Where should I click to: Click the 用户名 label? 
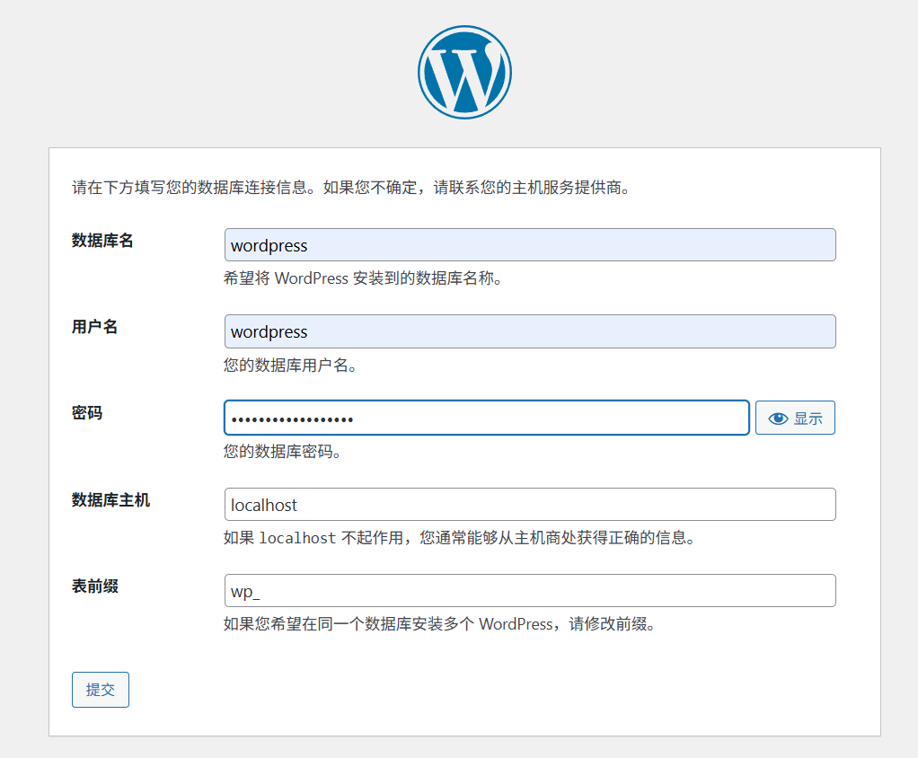click(94, 327)
